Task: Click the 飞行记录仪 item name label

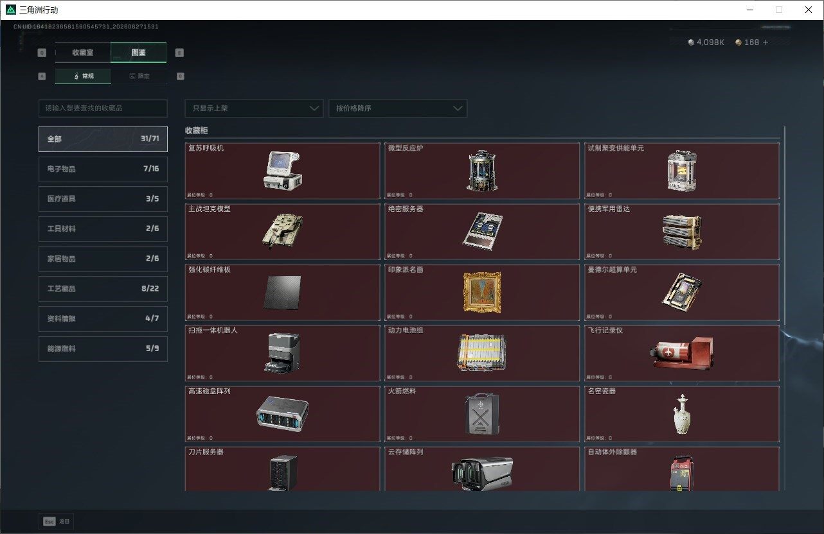Action: (605, 331)
